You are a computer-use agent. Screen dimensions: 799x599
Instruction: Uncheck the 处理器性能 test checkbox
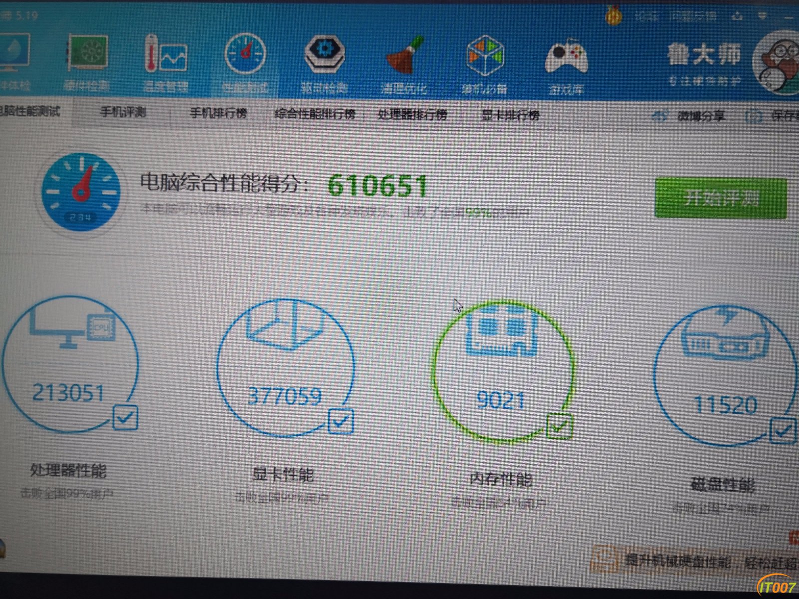click(125, 418)
